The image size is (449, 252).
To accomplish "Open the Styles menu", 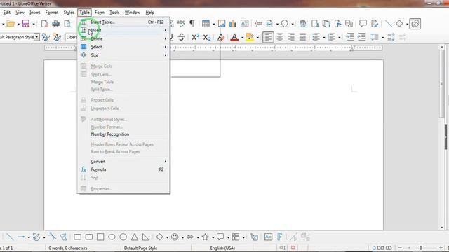I will (69, 13).
